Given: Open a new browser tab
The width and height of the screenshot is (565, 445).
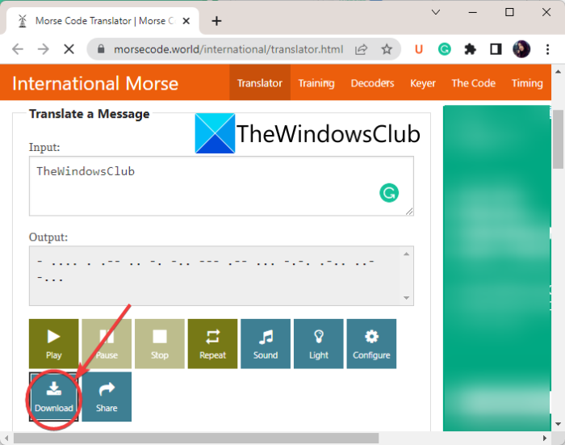Looking at the screenshot, I should click(216, 21).
